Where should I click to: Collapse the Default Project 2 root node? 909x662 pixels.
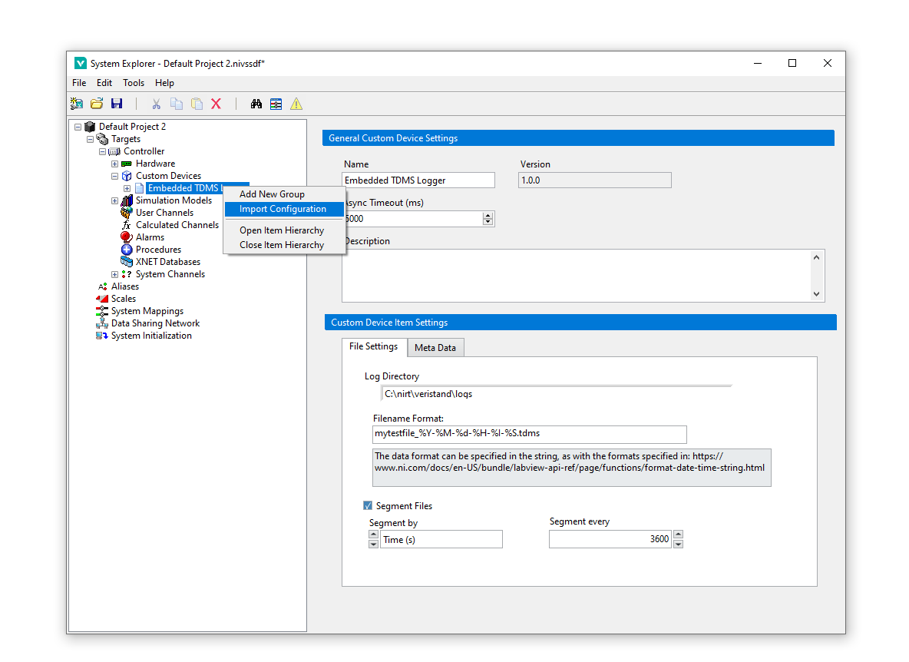(x=78, y=127)
